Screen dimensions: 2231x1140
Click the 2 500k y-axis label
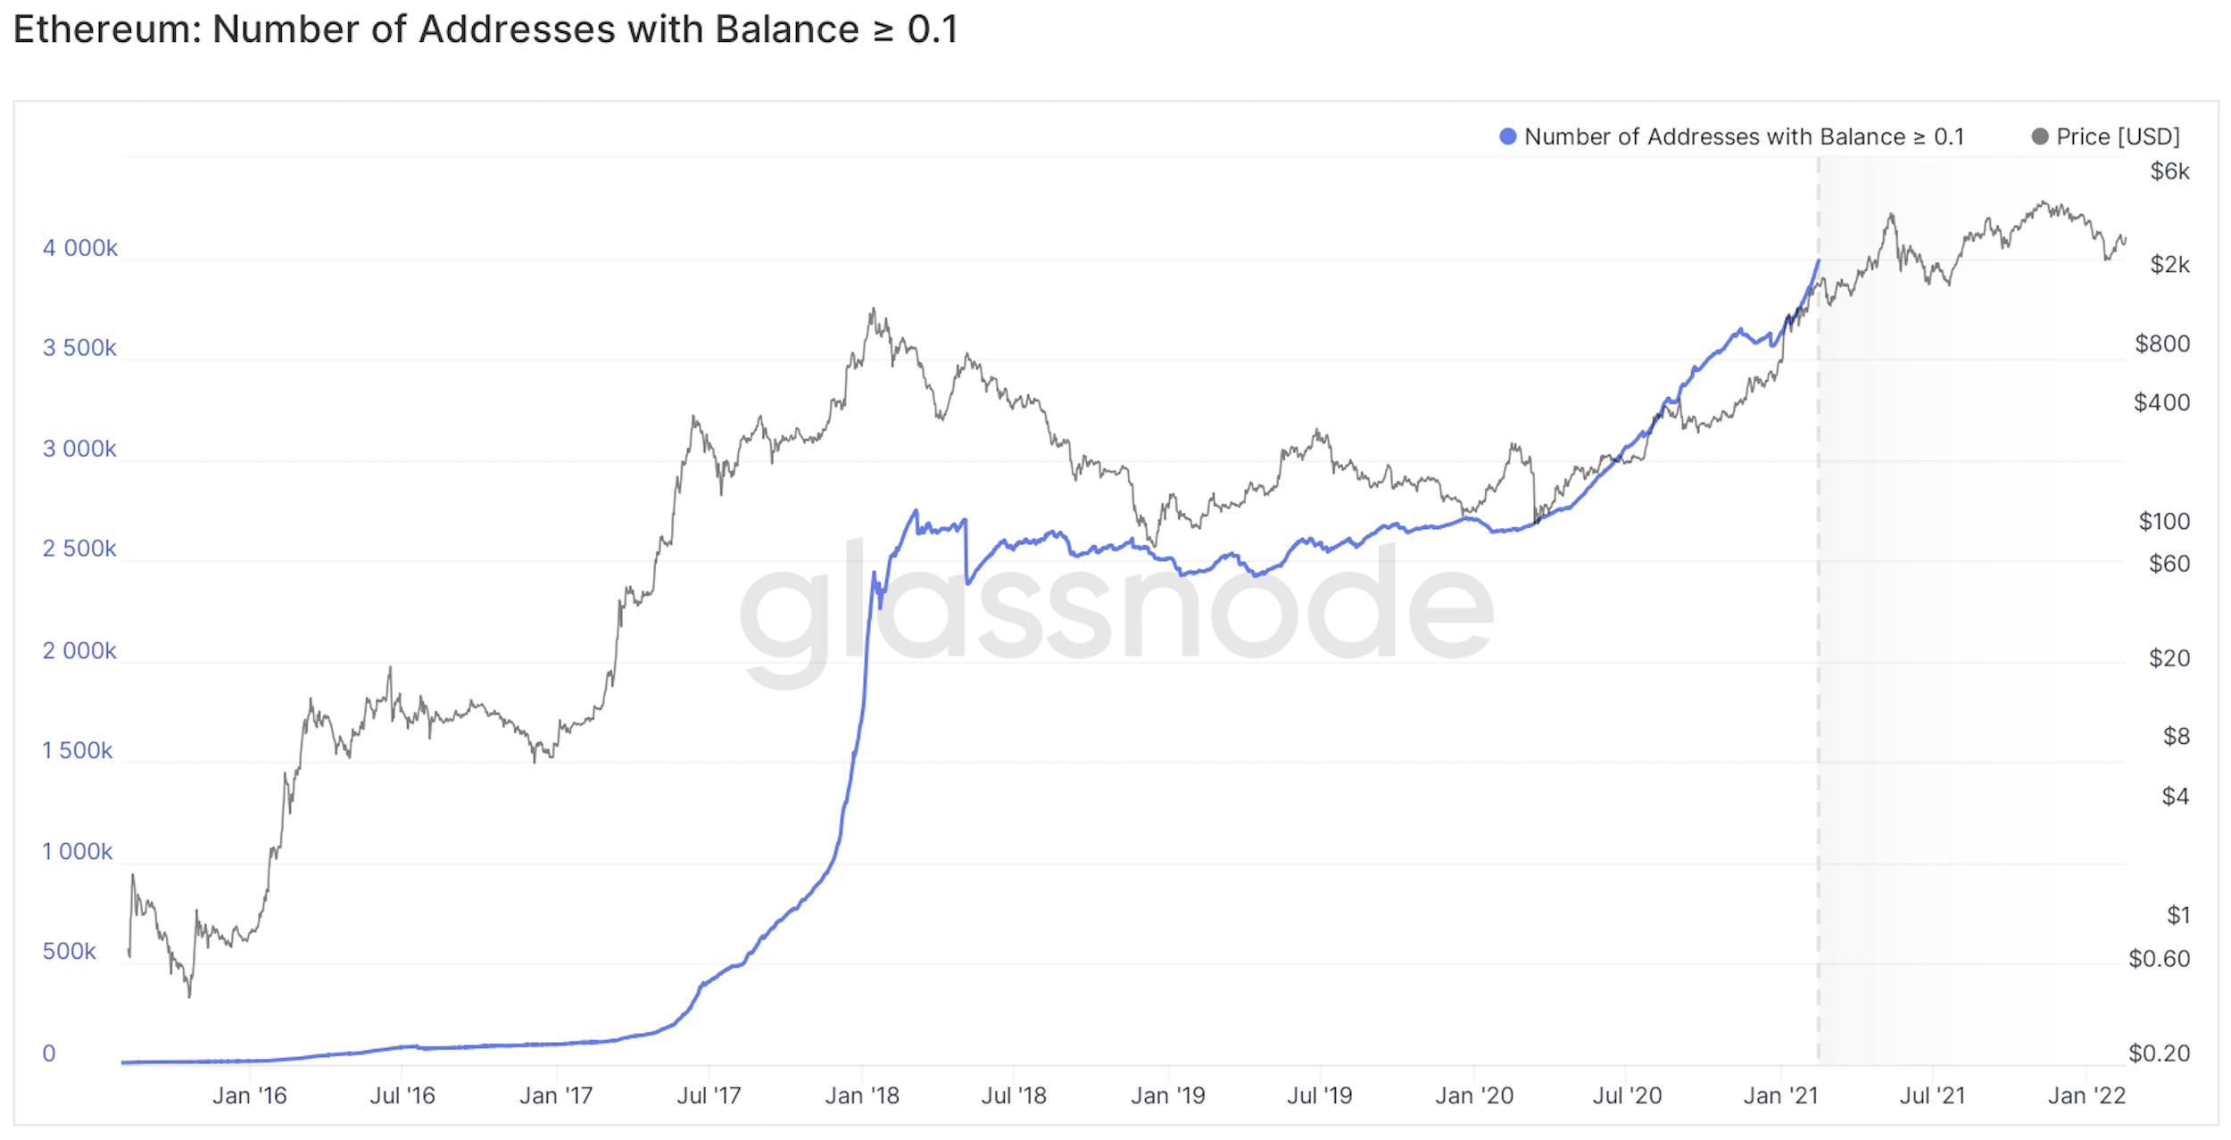79,549
